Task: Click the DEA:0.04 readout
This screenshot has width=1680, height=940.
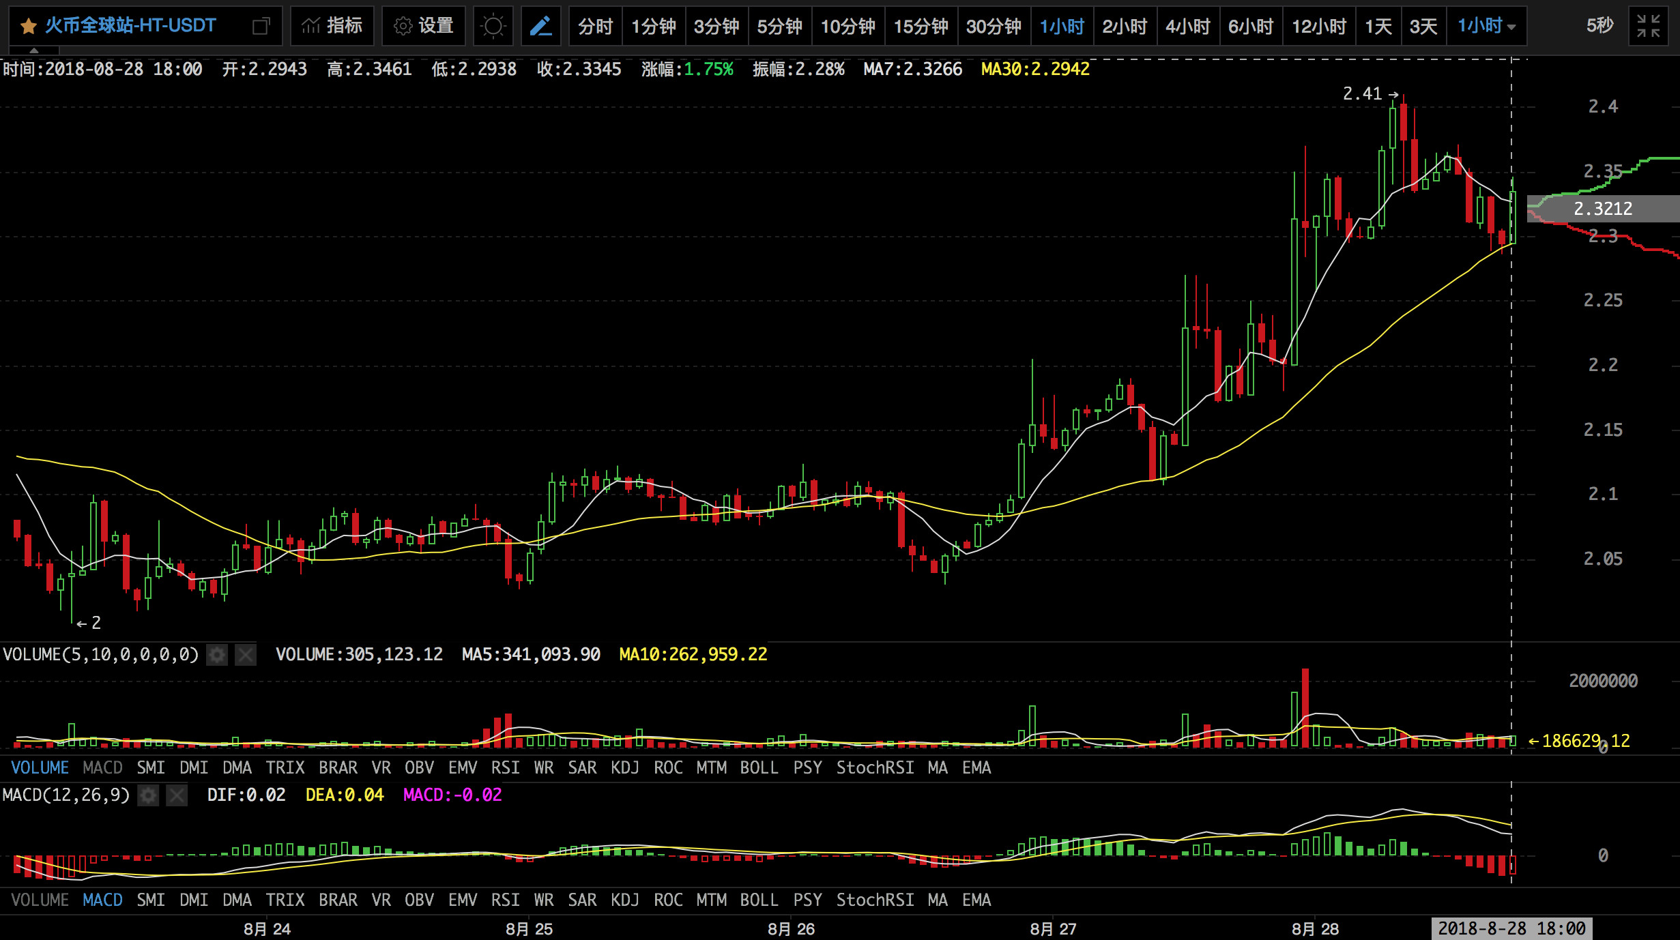Action: pyautogui.click(x=345, y=795)
